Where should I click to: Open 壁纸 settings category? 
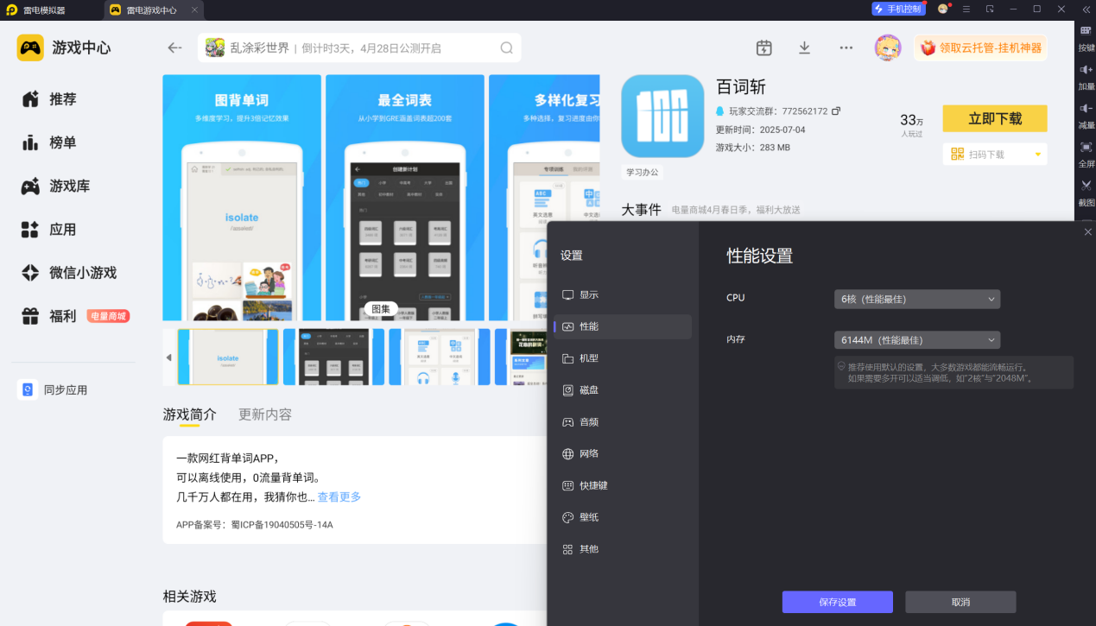(622, 517)
